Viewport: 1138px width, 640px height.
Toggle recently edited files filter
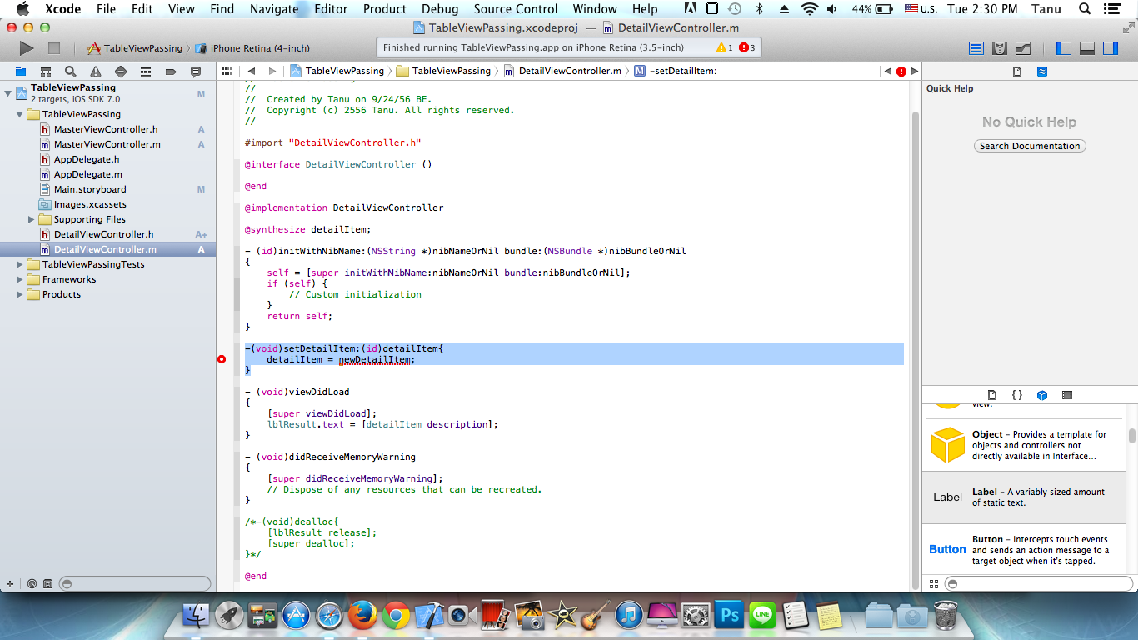click(32, 584)
